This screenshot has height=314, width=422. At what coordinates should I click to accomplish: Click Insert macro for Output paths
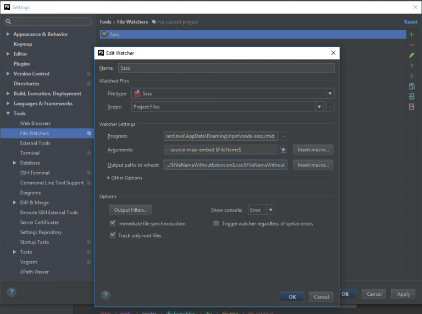pyautogui.click(x=313, y=165)
